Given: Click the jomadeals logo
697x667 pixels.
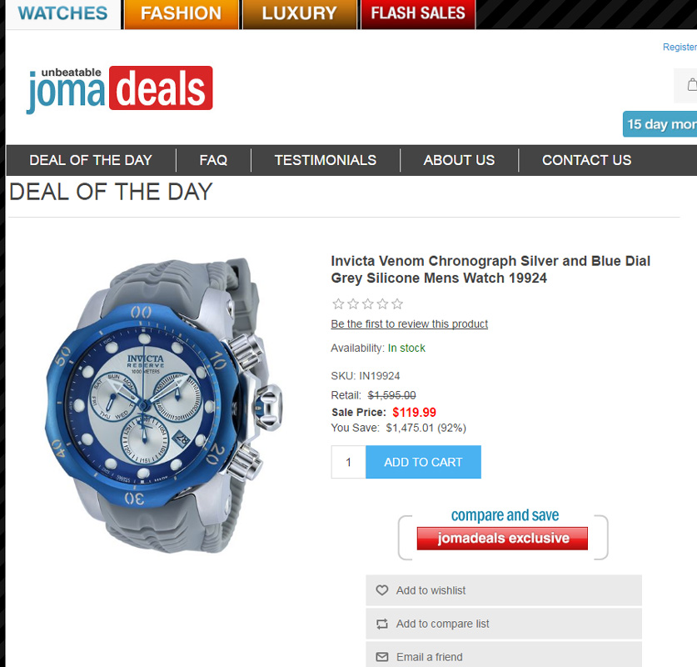Looking at the screenshot, I should [119, 89].
